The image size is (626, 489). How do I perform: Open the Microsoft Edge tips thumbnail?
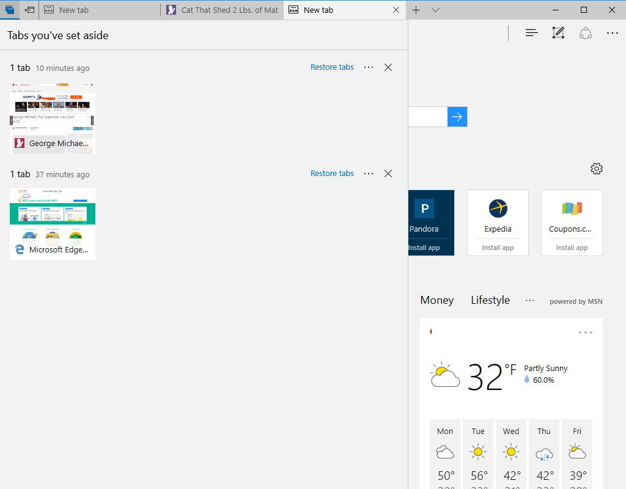(x=53, y=224)
